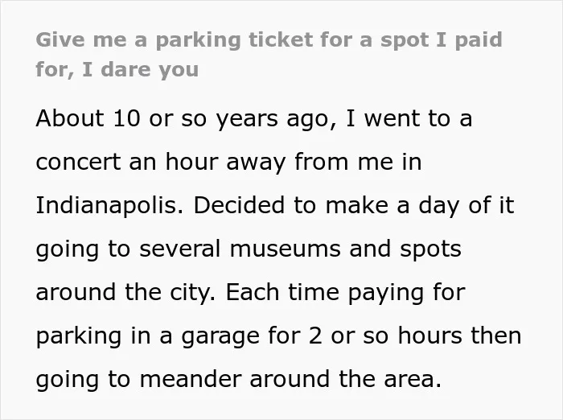Click the word 'ticket' in the title
Screen dimensions: 563x420
pos(281,39)
